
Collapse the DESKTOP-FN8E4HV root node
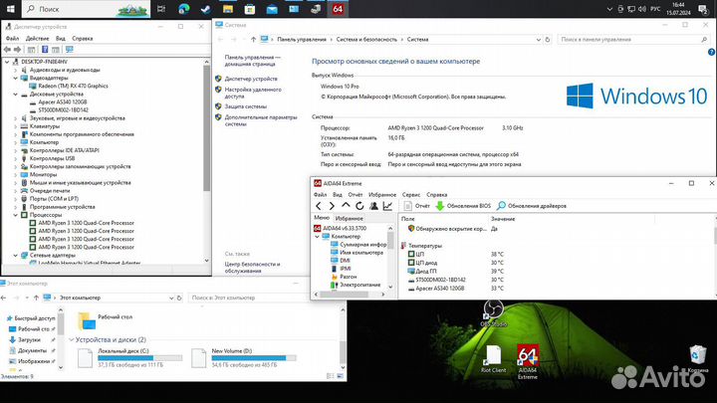7,62
